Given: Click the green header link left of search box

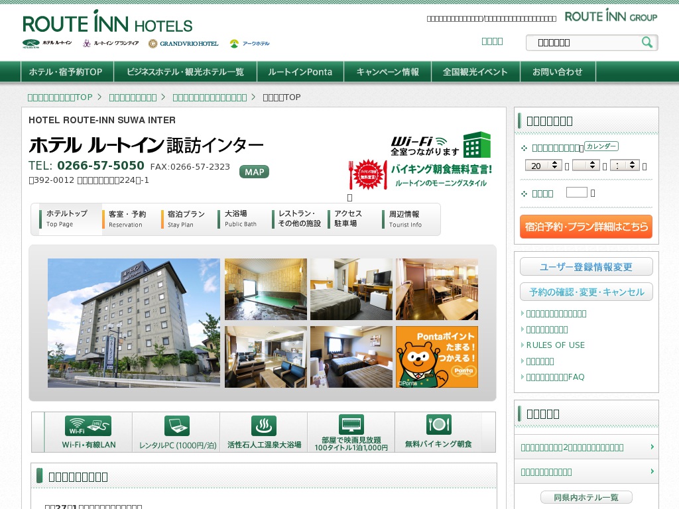Looking at the screenshot, I should 492,41.
